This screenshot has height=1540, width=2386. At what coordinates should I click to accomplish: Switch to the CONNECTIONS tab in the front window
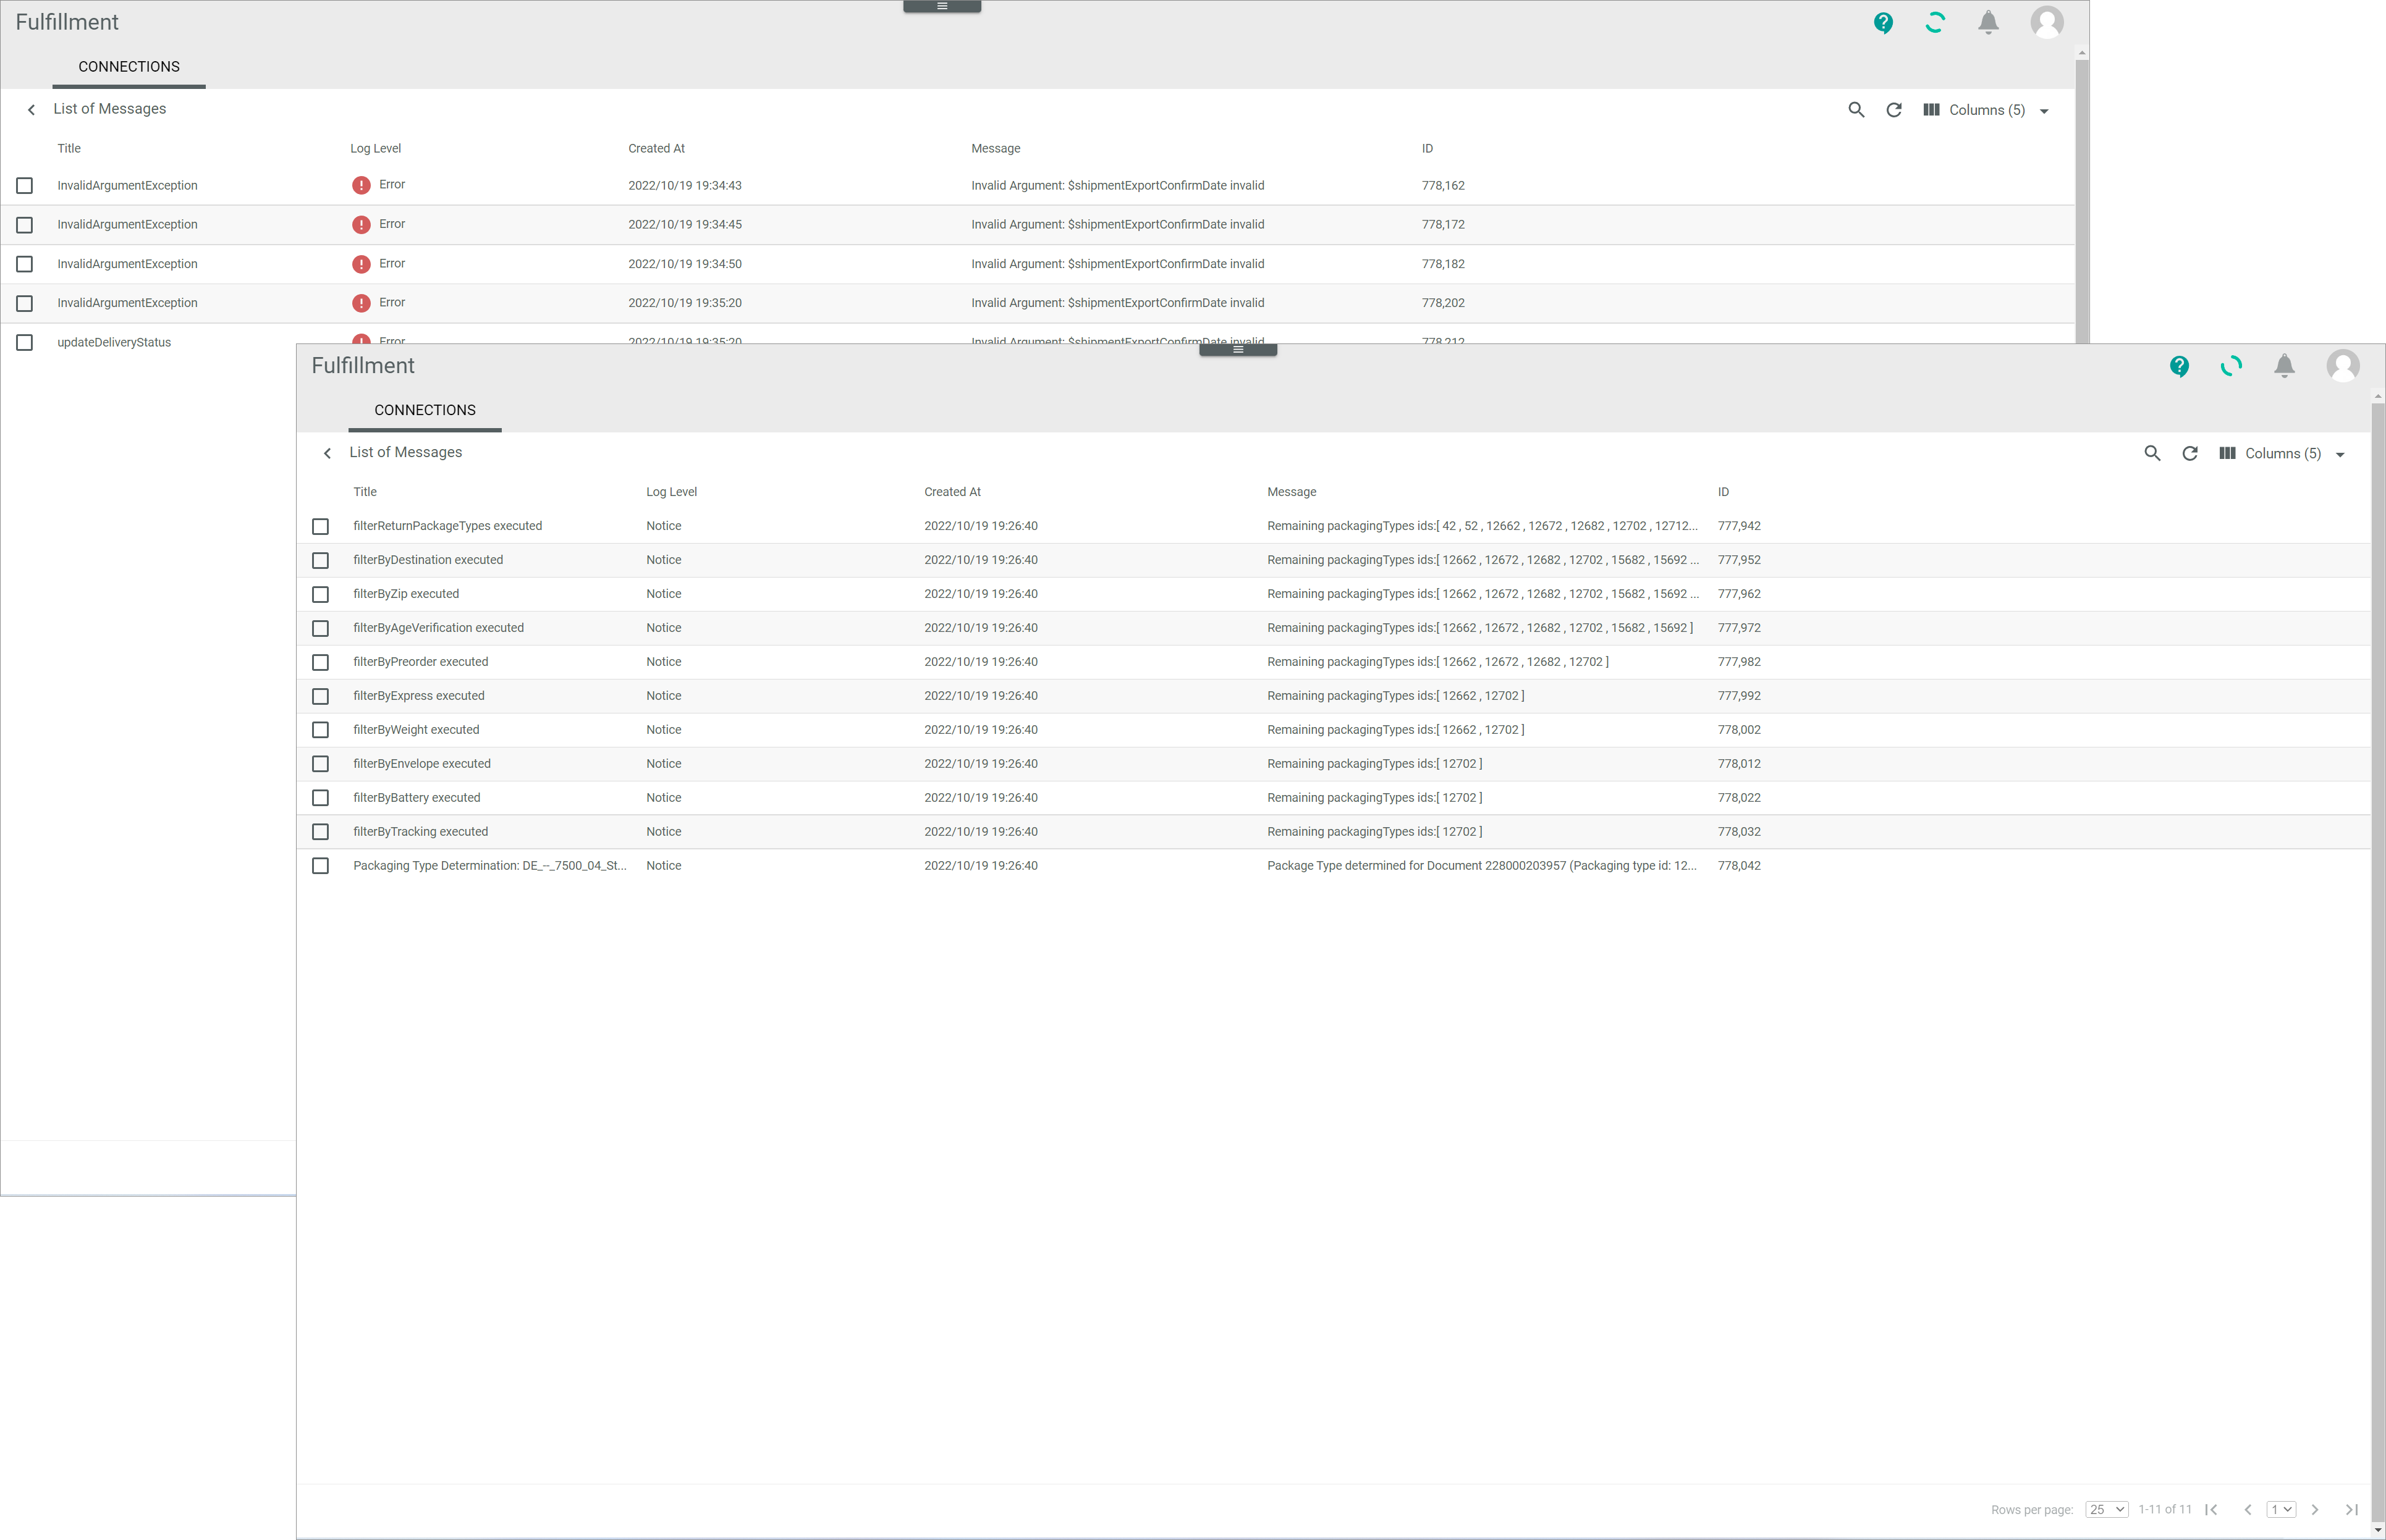point(424,410)
